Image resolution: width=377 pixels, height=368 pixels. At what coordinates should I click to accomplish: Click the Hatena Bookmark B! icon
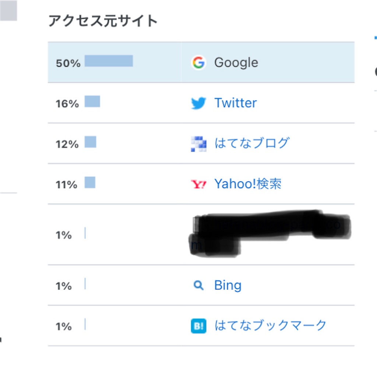tap(198, 326)
